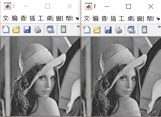Click Open File folder icon in left window
This screenshot has width=161, height=117.
click(x=16, y=30)
